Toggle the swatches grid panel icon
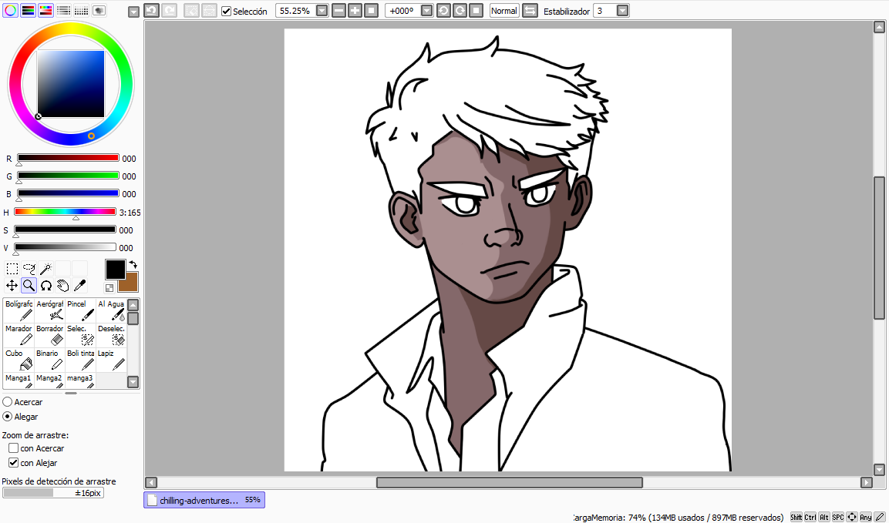Screen dimensions: 889x523 click(82, 10)
